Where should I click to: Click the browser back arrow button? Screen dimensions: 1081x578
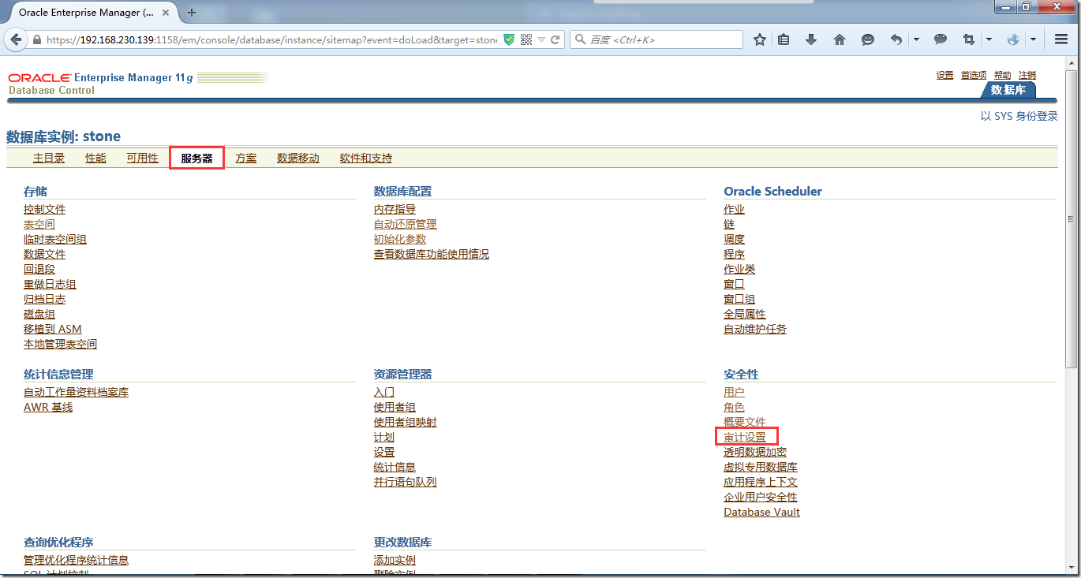[x=16, y=39]
